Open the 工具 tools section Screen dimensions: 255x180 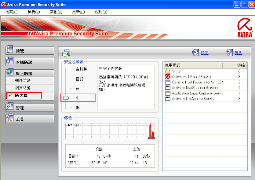(30, 119)
